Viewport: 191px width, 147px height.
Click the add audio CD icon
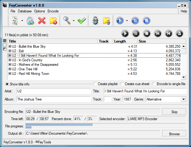point(30,21)
